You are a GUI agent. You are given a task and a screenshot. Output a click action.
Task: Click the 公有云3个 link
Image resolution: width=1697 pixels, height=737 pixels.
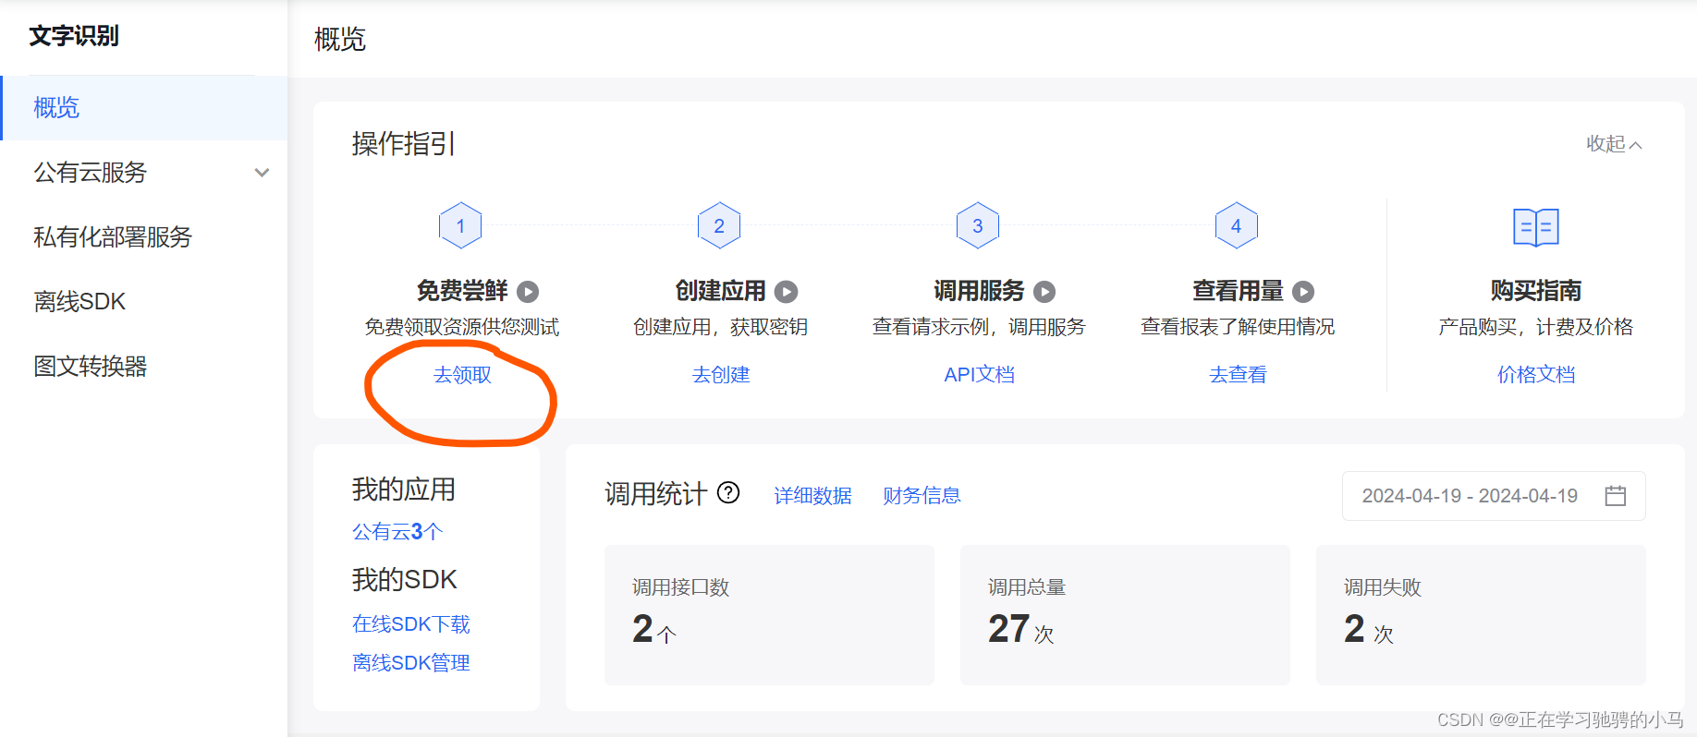(x=397, y=532)
